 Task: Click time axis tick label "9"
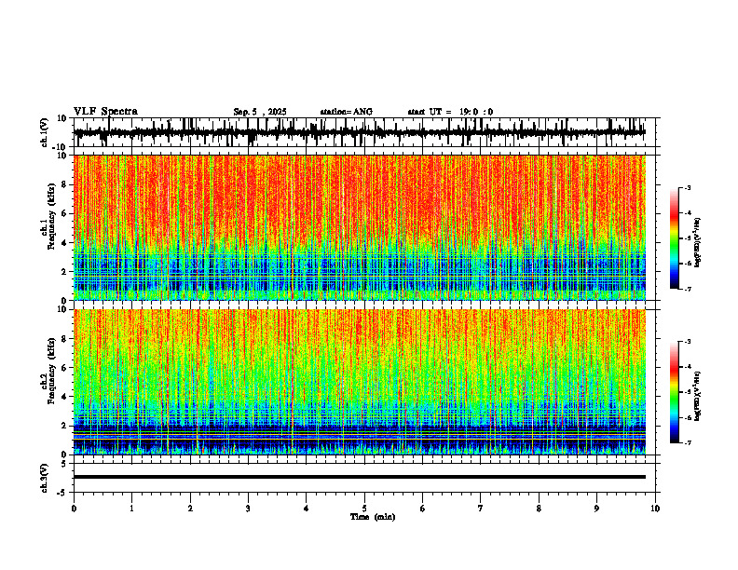(x=596, y=509)
